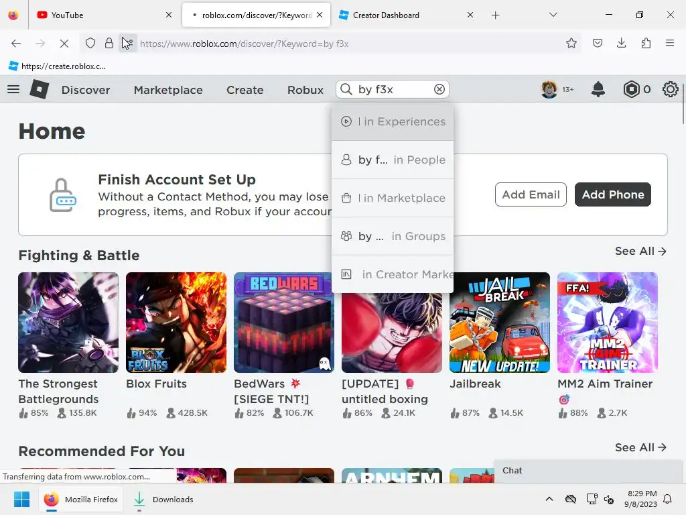Open Downloads taskbar item
This screenshot has width=686, height=515.
tap(165, 499)
